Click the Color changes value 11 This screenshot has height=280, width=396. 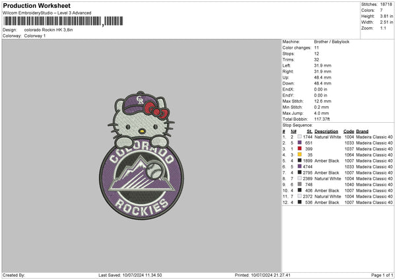click(x=316, y=48)
